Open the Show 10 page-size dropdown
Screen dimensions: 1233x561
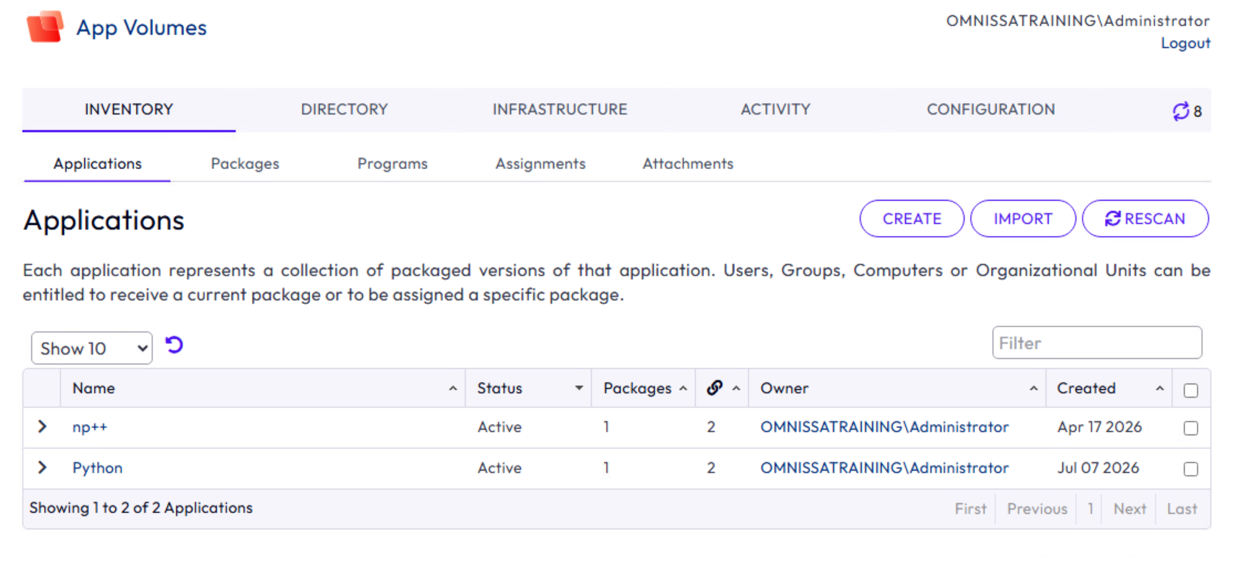(92, 348)
